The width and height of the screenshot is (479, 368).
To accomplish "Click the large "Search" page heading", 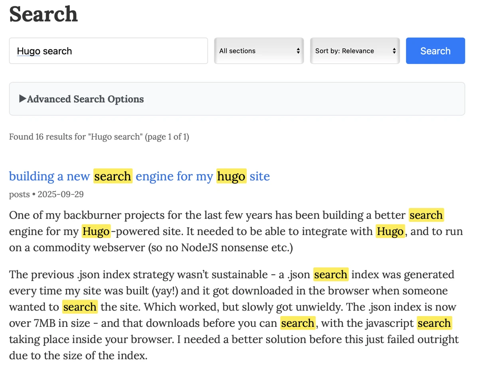I will (44, 14).
